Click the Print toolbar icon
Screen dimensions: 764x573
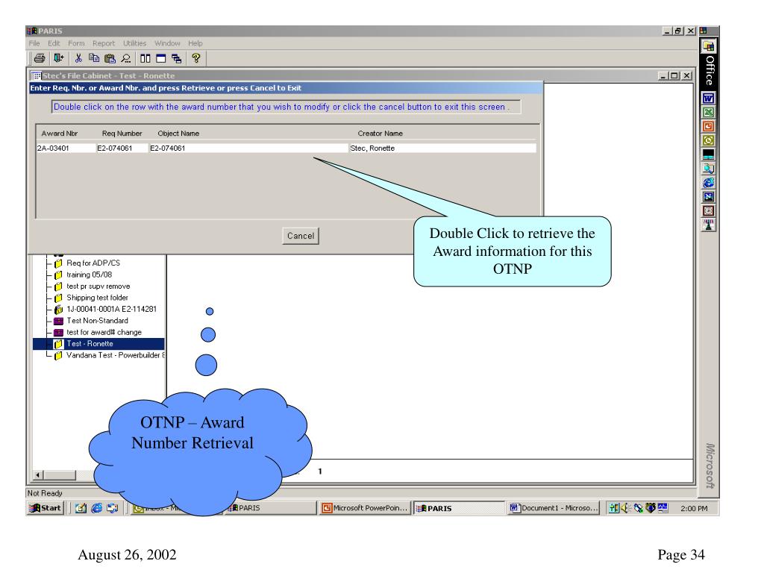coord(40,58)
